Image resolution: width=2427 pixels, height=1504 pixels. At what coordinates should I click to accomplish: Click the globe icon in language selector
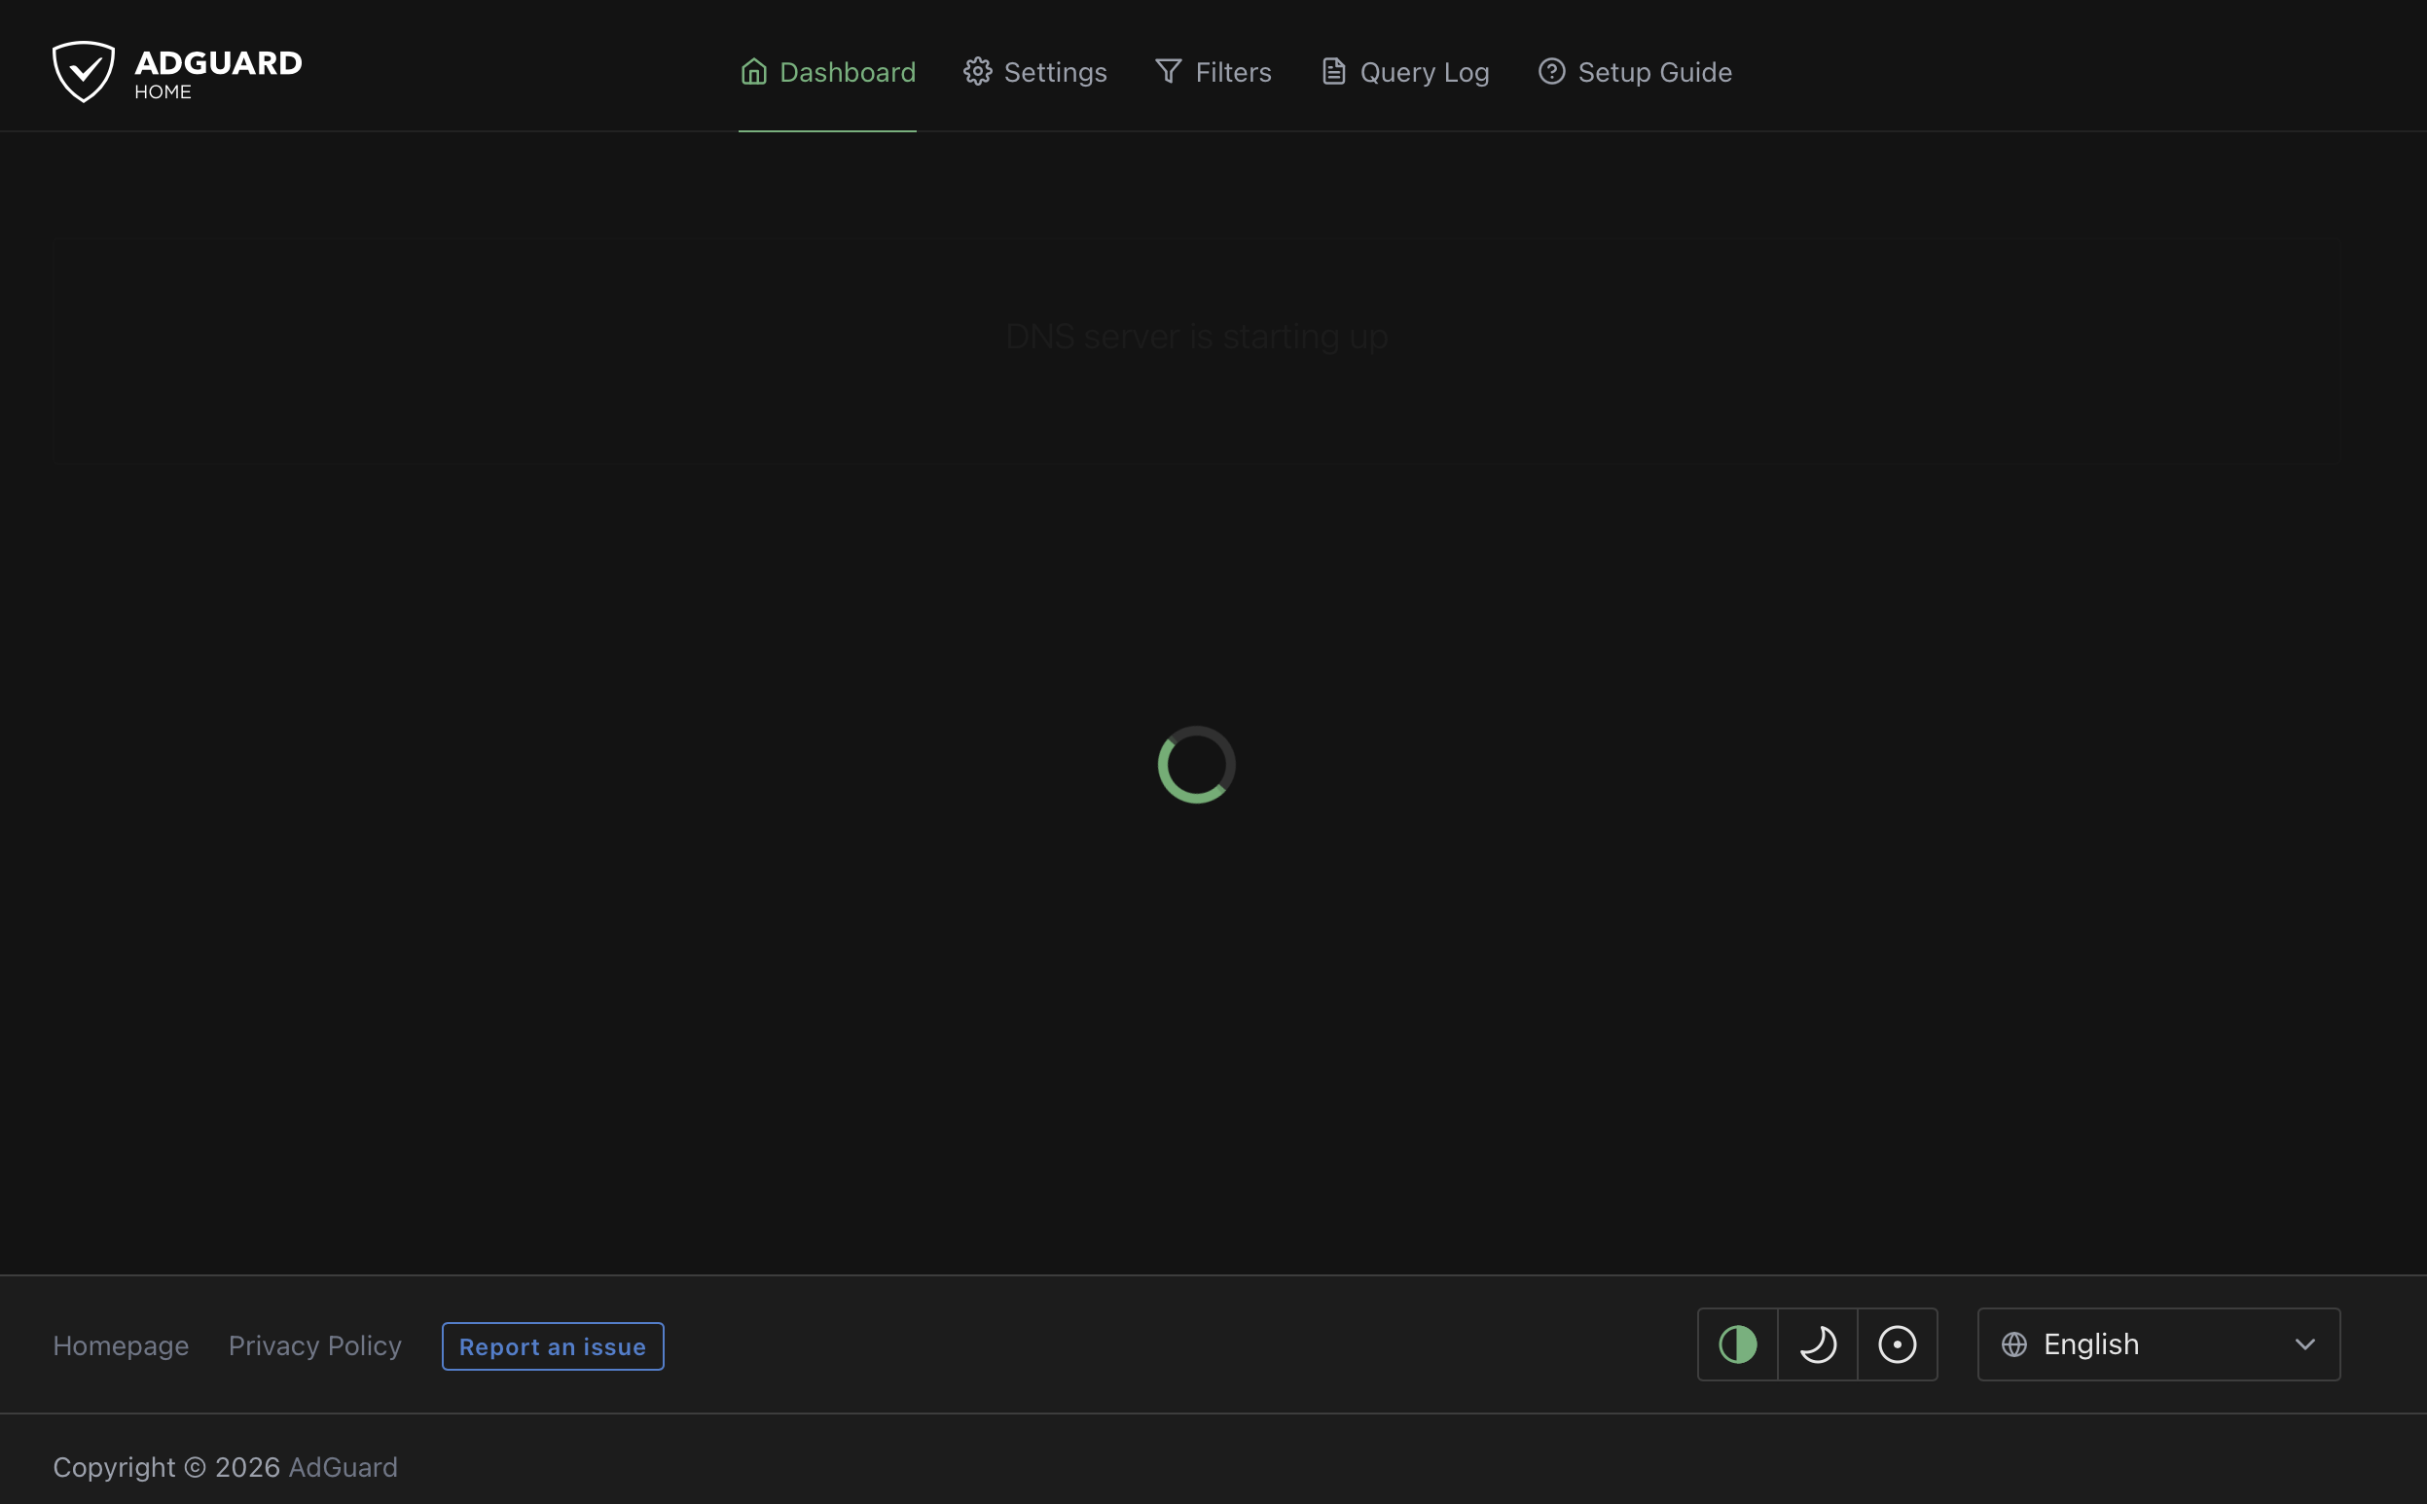pyautogui.click(x=2014, y=1344)
